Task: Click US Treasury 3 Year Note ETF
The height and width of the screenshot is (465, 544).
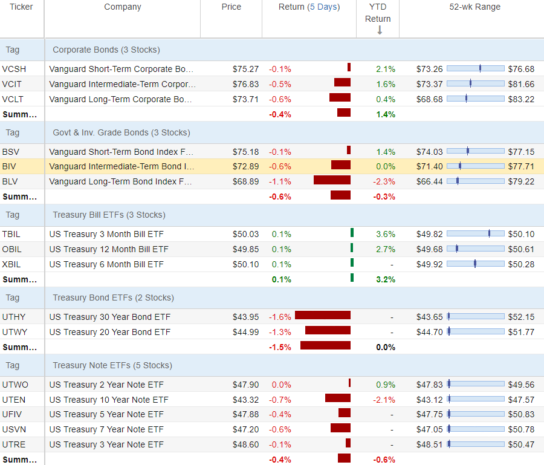Action: [x=106, y=444]
